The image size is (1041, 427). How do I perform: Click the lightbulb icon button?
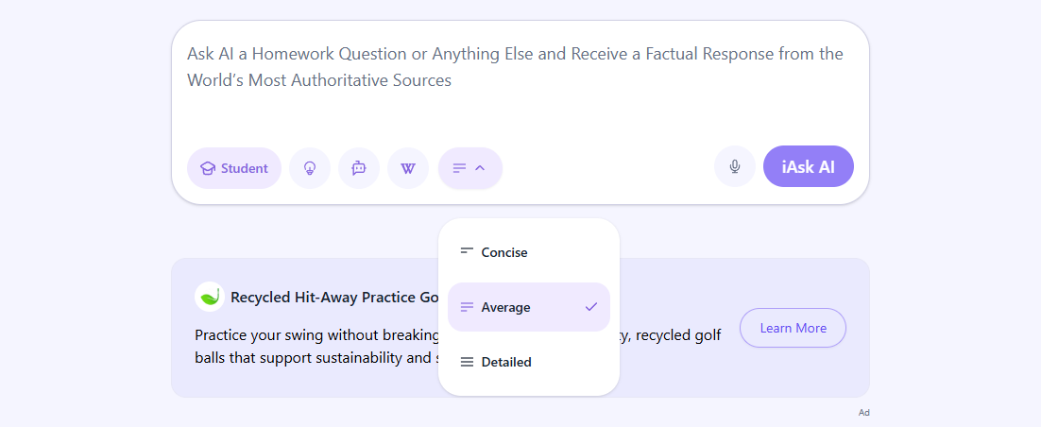309,168
